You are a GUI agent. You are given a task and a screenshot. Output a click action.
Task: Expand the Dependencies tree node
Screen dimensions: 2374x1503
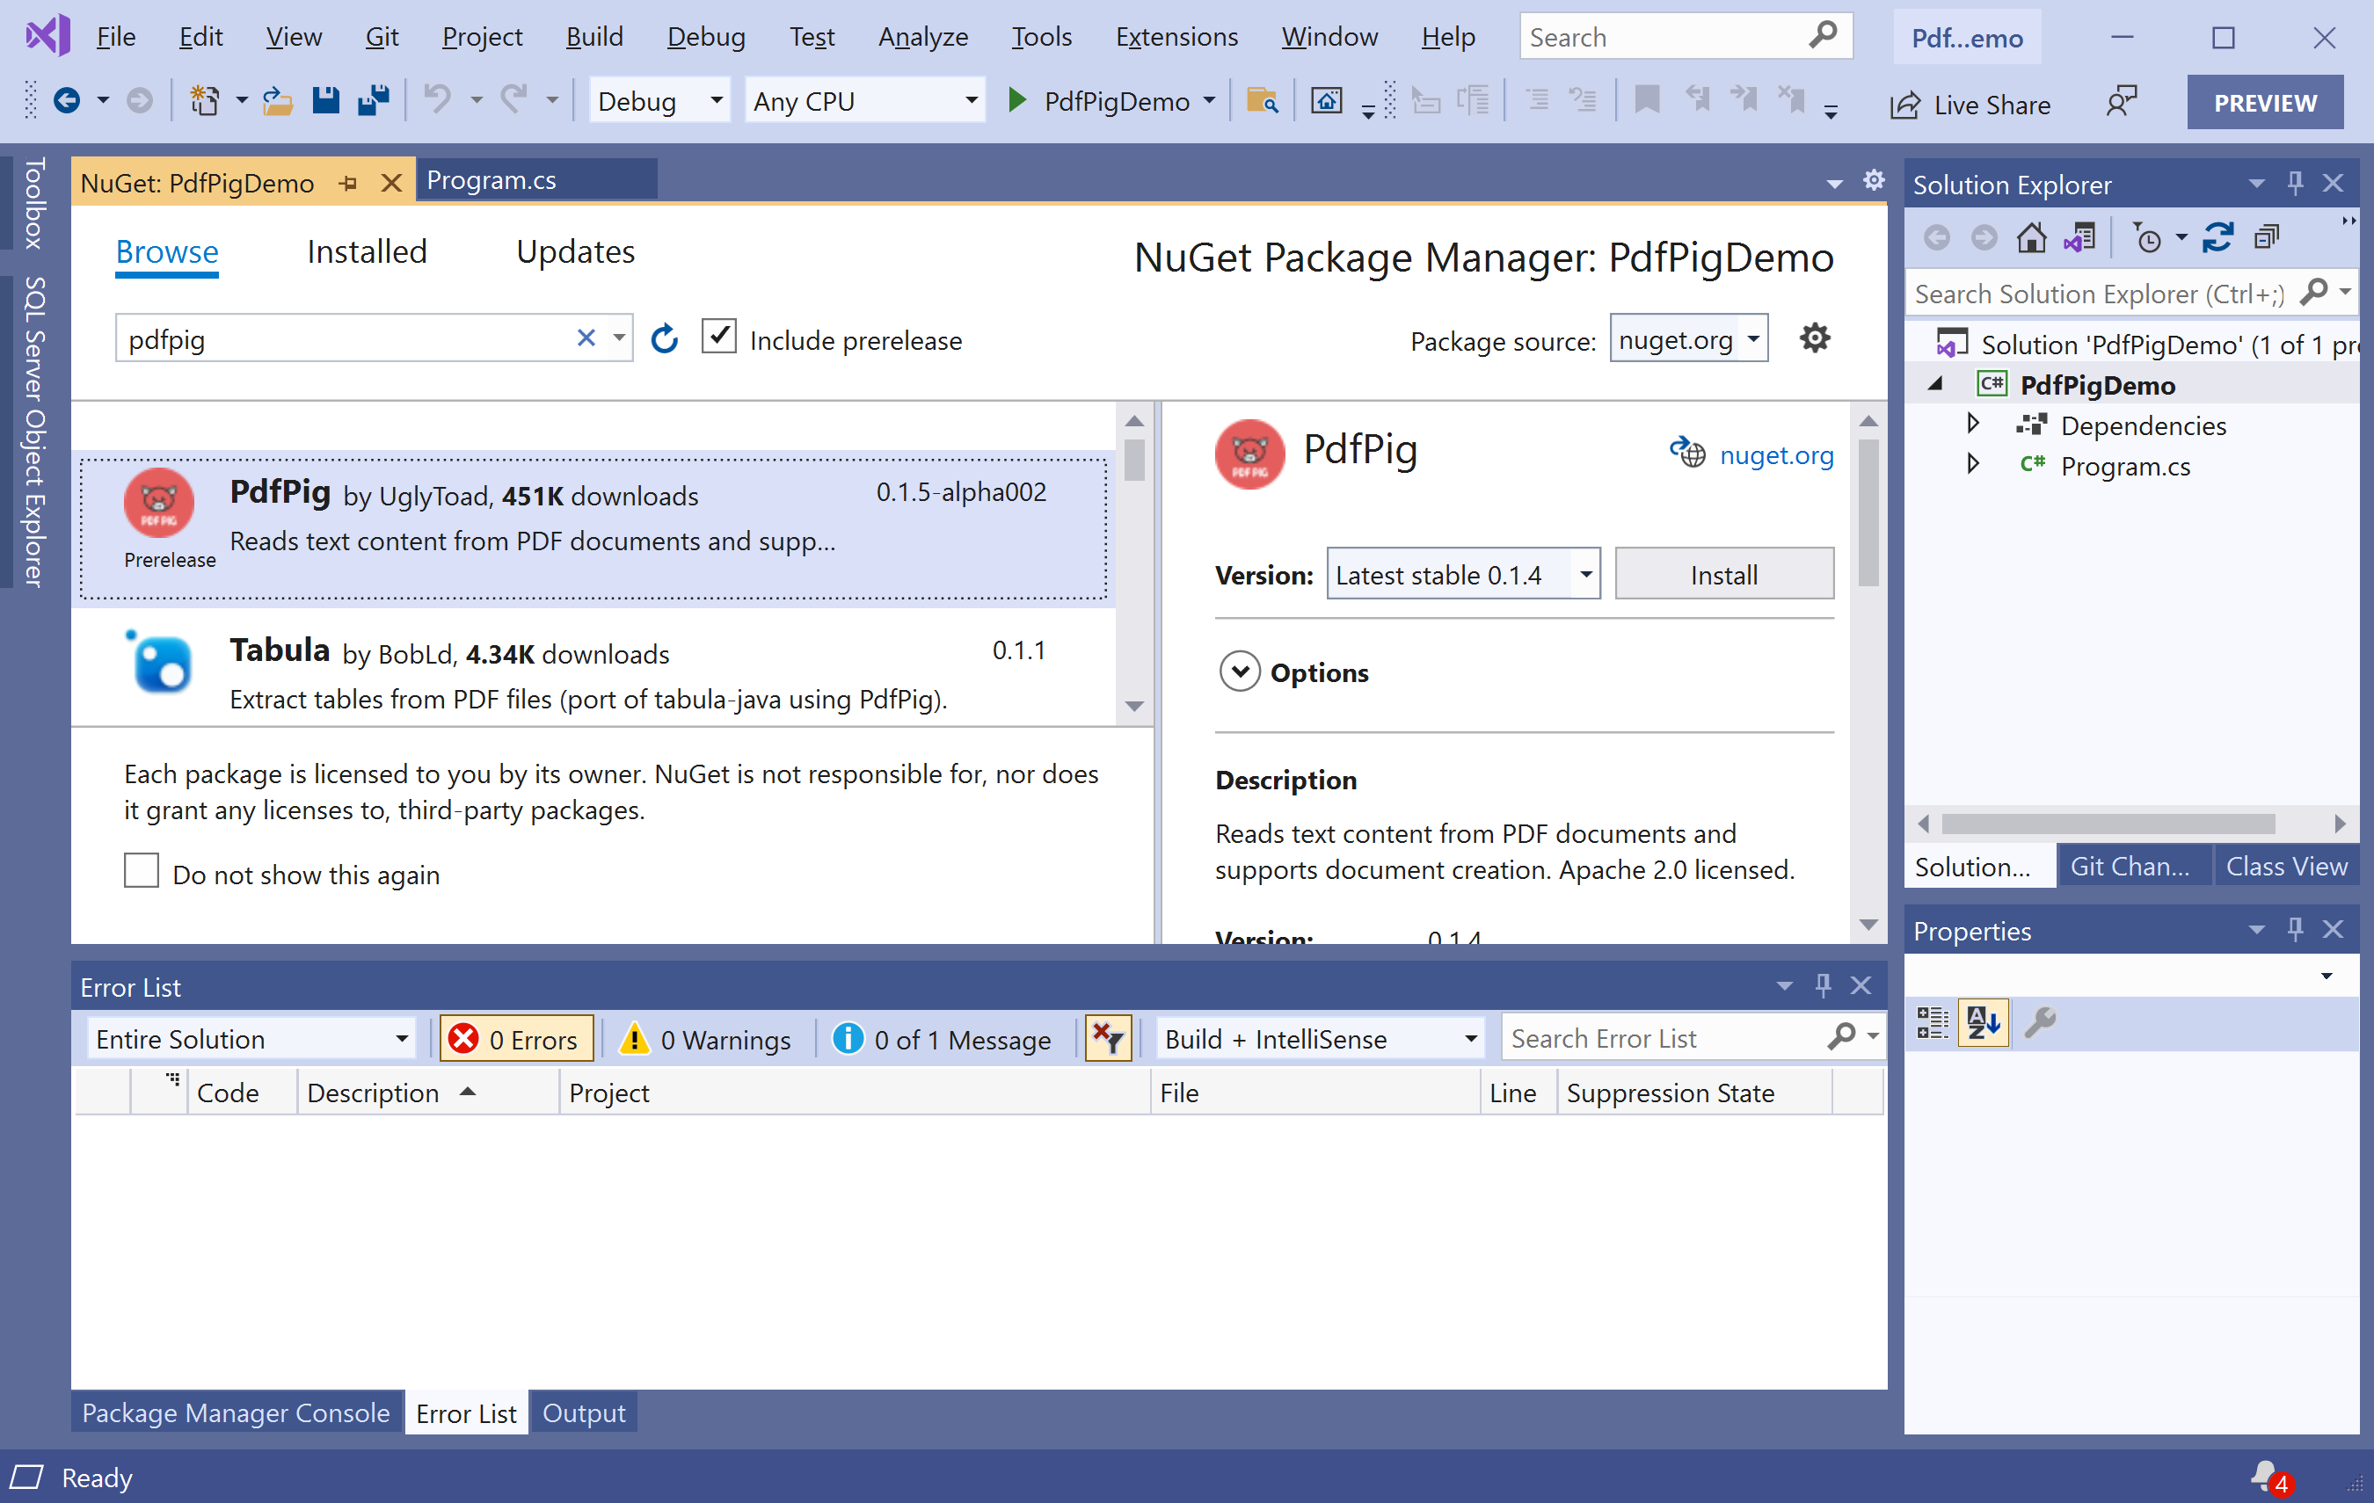[1973, 424]
